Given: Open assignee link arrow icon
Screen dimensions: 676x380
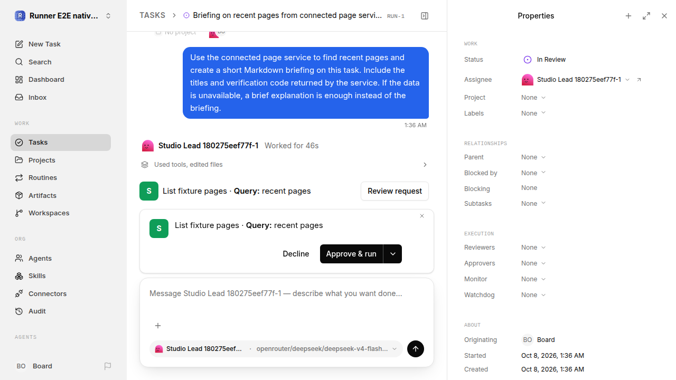Looking at the screenshot, I should [639, 80].
